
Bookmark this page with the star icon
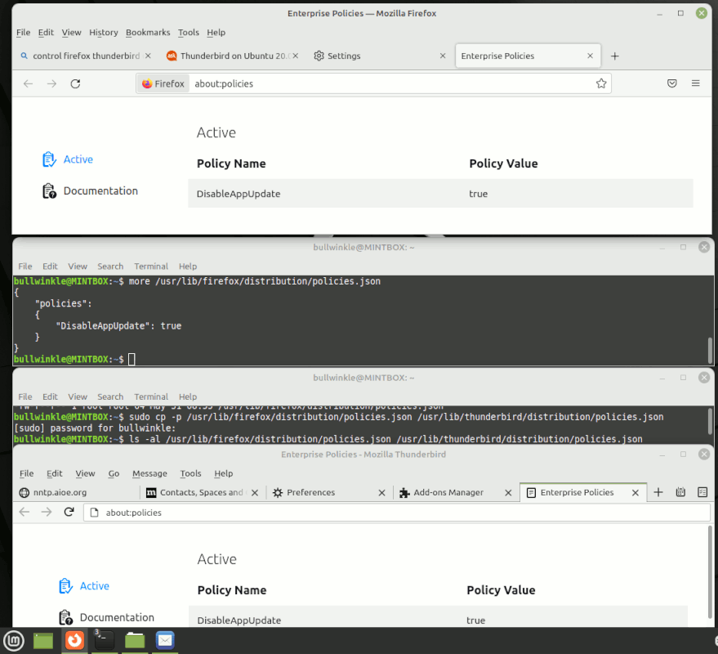click(600, 83)
